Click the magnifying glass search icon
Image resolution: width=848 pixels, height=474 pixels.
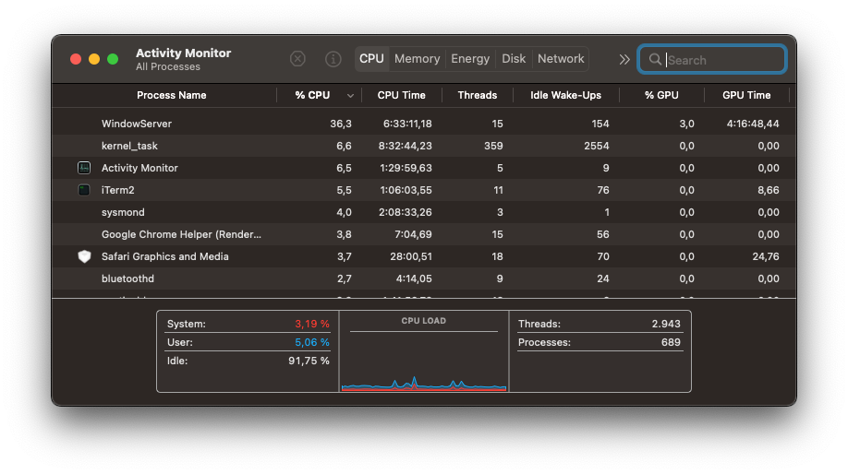coord(655,60)
